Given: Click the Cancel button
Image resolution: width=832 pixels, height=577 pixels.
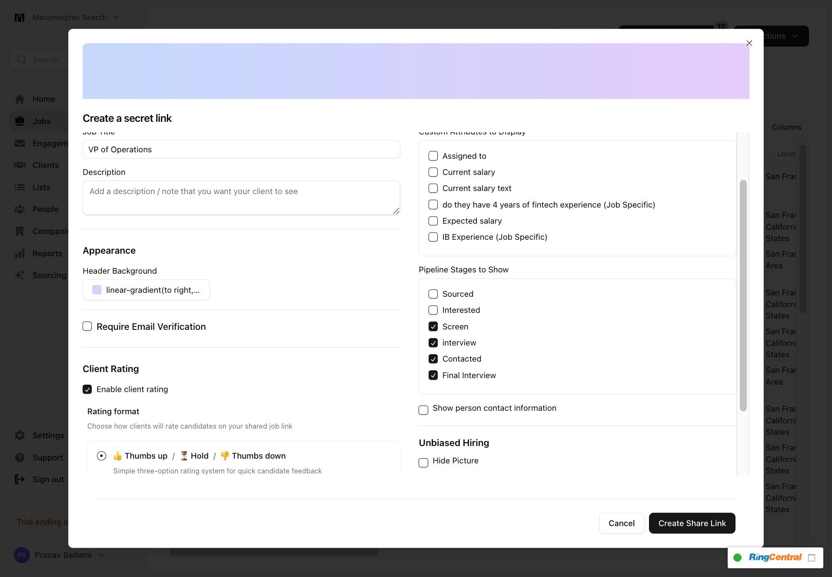Looking at the screenshot, I should pyautogui.click(x=621, y=523).
